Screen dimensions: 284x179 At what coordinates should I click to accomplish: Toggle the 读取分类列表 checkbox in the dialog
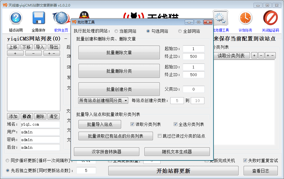tap(132, 124)
